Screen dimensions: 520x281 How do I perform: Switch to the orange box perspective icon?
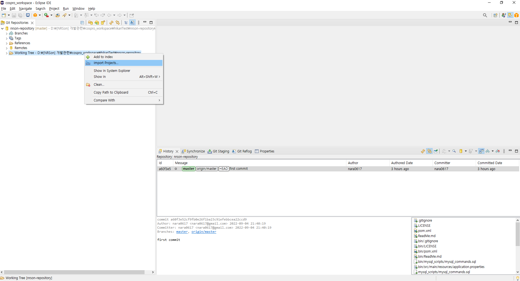pyautogui.click(x=516, y=15)
